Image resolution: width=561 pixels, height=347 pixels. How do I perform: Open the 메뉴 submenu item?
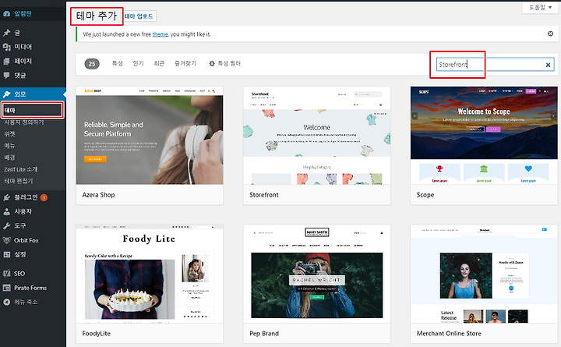tap(9, 146)
